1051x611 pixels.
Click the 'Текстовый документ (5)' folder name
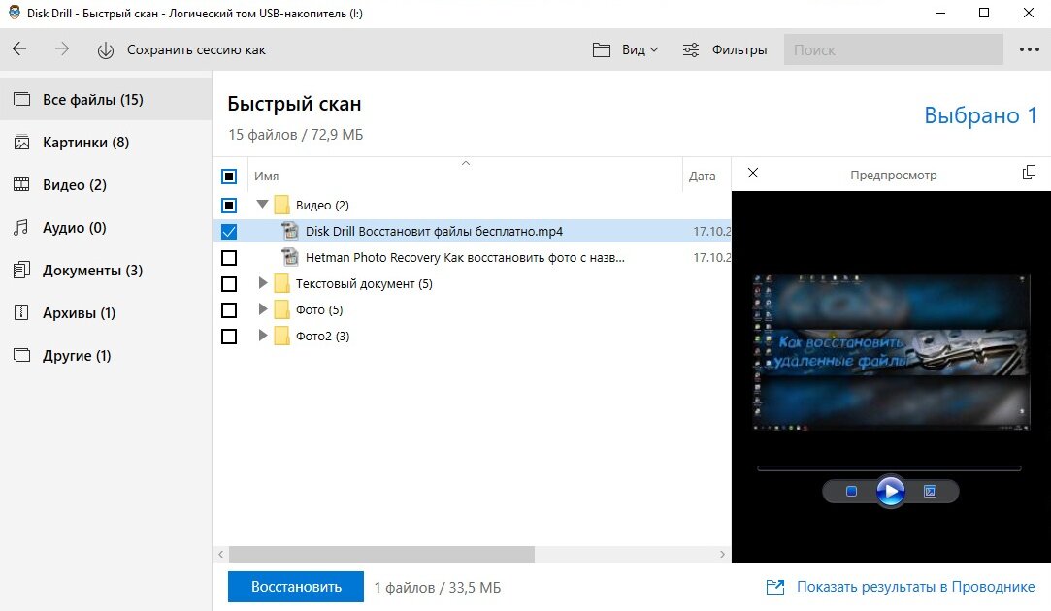364,284
